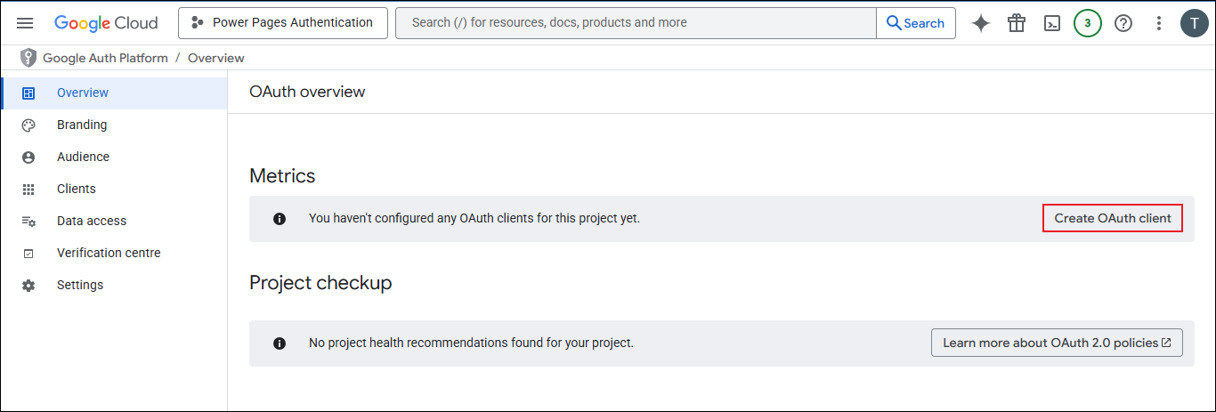Focus the resource search field
1216x412 pixels.
tap(636, 23)
